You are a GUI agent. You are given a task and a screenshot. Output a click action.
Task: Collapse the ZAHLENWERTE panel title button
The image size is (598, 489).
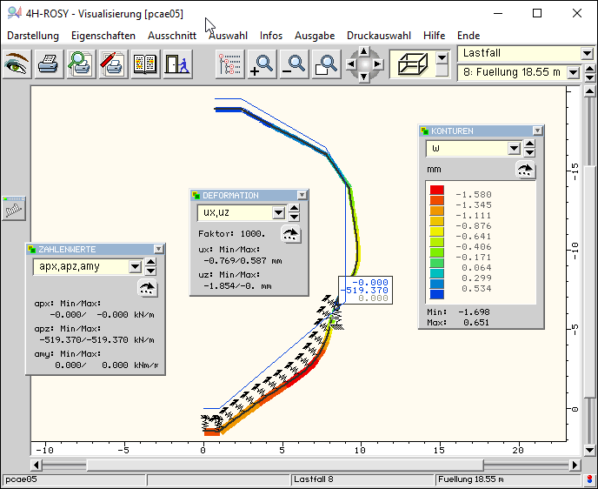(x=157, y=249)
